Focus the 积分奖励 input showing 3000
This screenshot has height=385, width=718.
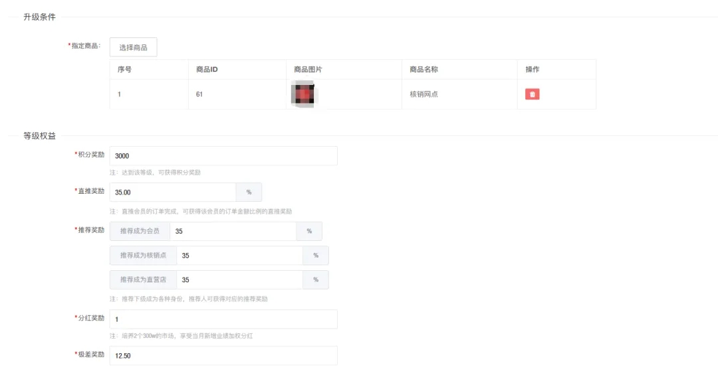click(223, 156)
